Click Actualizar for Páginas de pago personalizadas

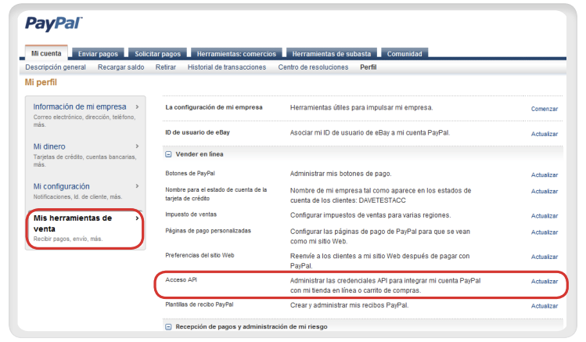pos(545,232)
